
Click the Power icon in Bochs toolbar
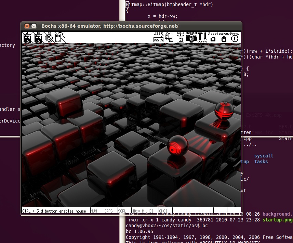[235, 37]
